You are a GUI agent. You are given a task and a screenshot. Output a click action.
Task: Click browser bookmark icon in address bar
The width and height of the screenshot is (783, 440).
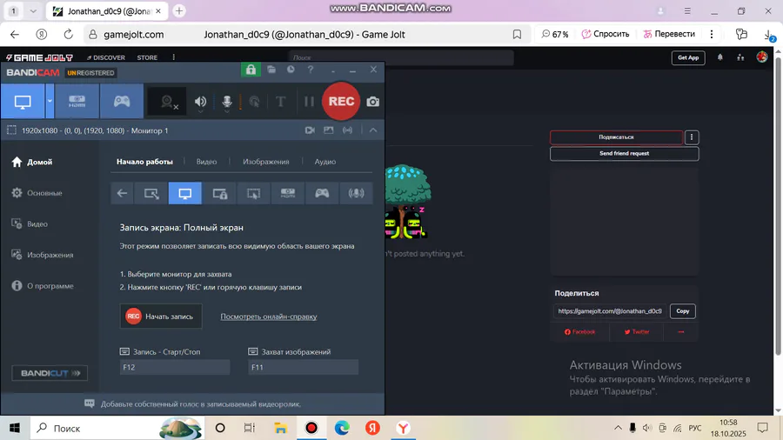(x=517, y=35)
